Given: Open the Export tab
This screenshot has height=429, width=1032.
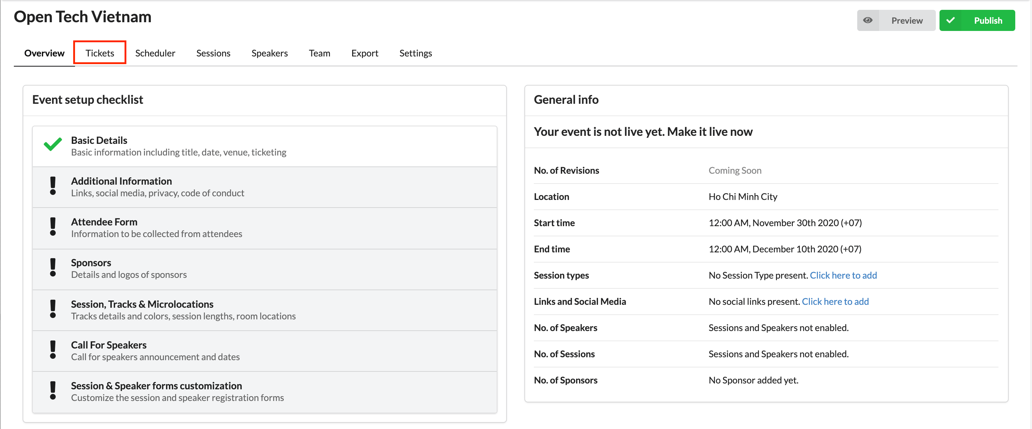Looking at the screenshot, I should pyautogui.click(x=365, y=52).
